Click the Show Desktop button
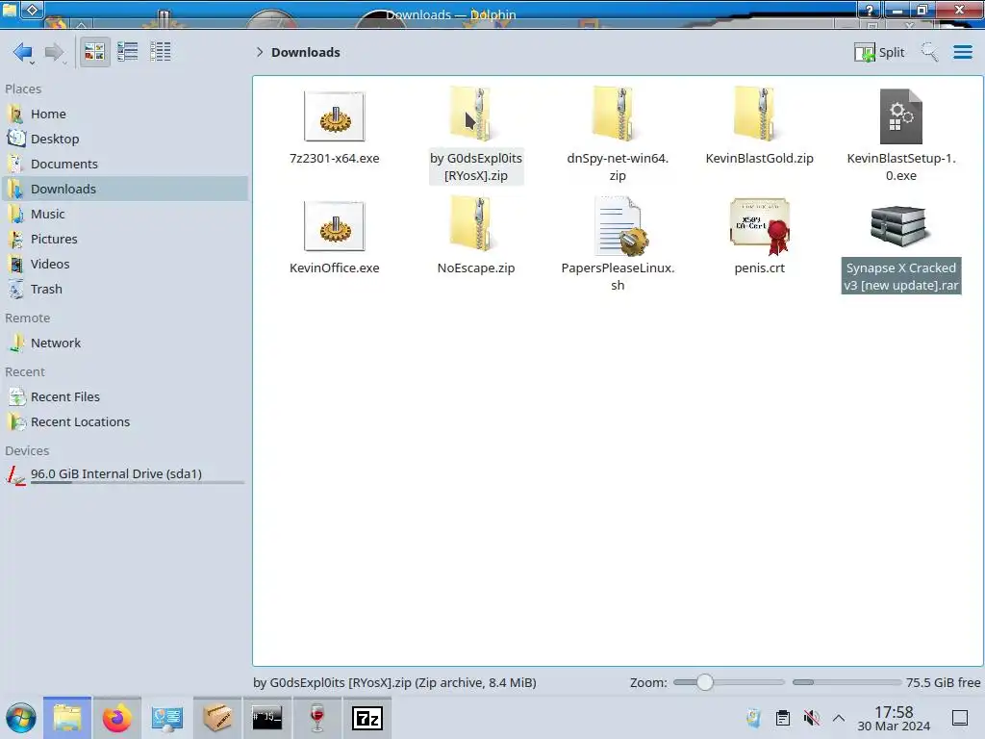 (960, 718)
